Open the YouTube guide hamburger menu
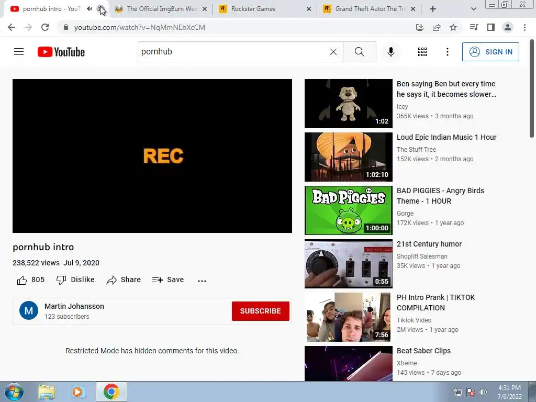Screen dimensions: 536x402 pos(19,52)
